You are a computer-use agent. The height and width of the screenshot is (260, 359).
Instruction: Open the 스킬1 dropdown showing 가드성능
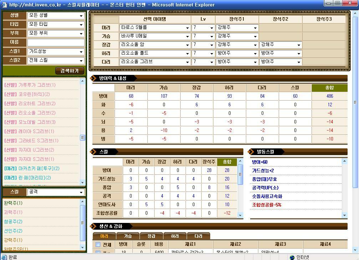[x=55, y=52]
